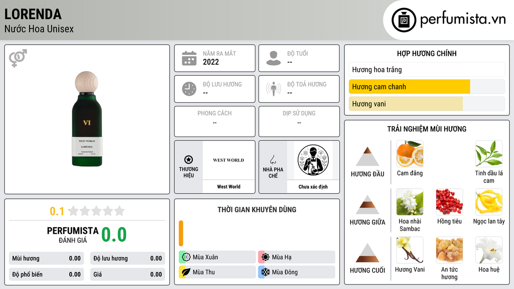Click the perfumista.vn site name text
This screenshot has width=514, height=289.
(463, 20)
